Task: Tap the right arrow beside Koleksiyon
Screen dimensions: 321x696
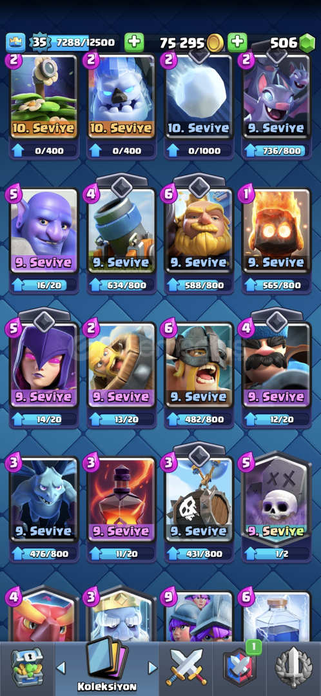Action: [x=152, y=667]
